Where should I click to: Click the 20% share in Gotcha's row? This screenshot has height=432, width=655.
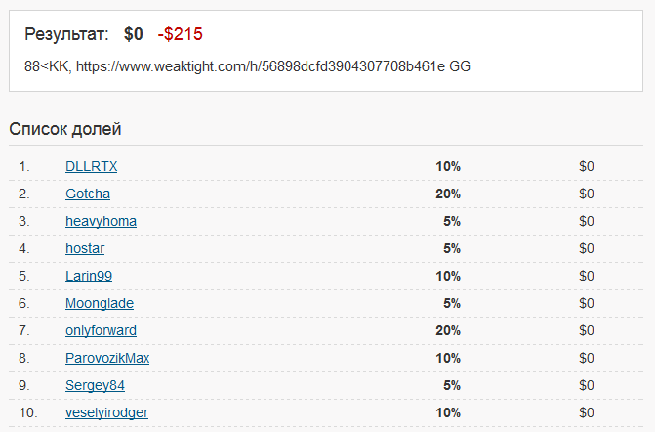pos(448,194)
